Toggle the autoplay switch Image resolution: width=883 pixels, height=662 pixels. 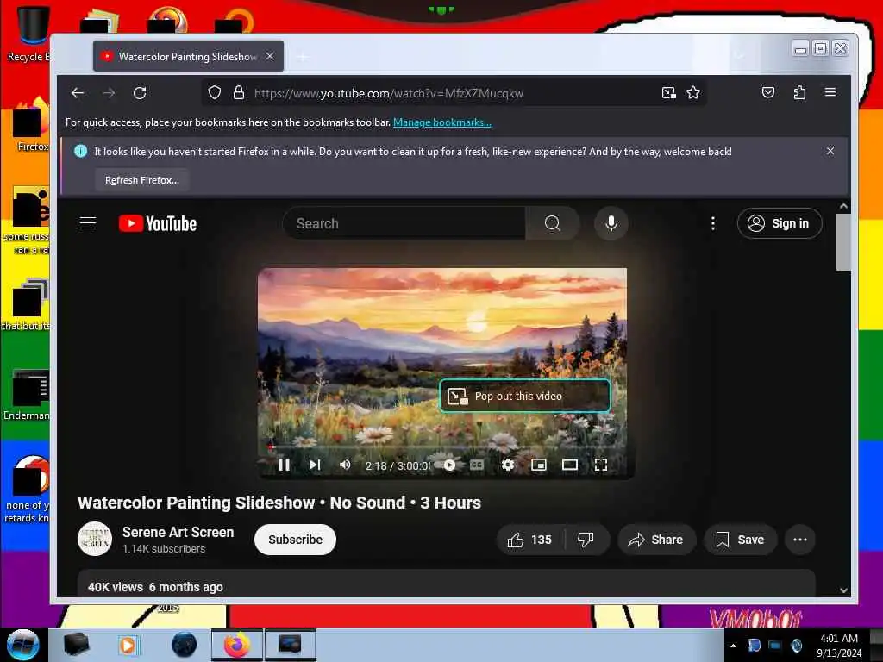pyautogui.click(x=448, y=465)
